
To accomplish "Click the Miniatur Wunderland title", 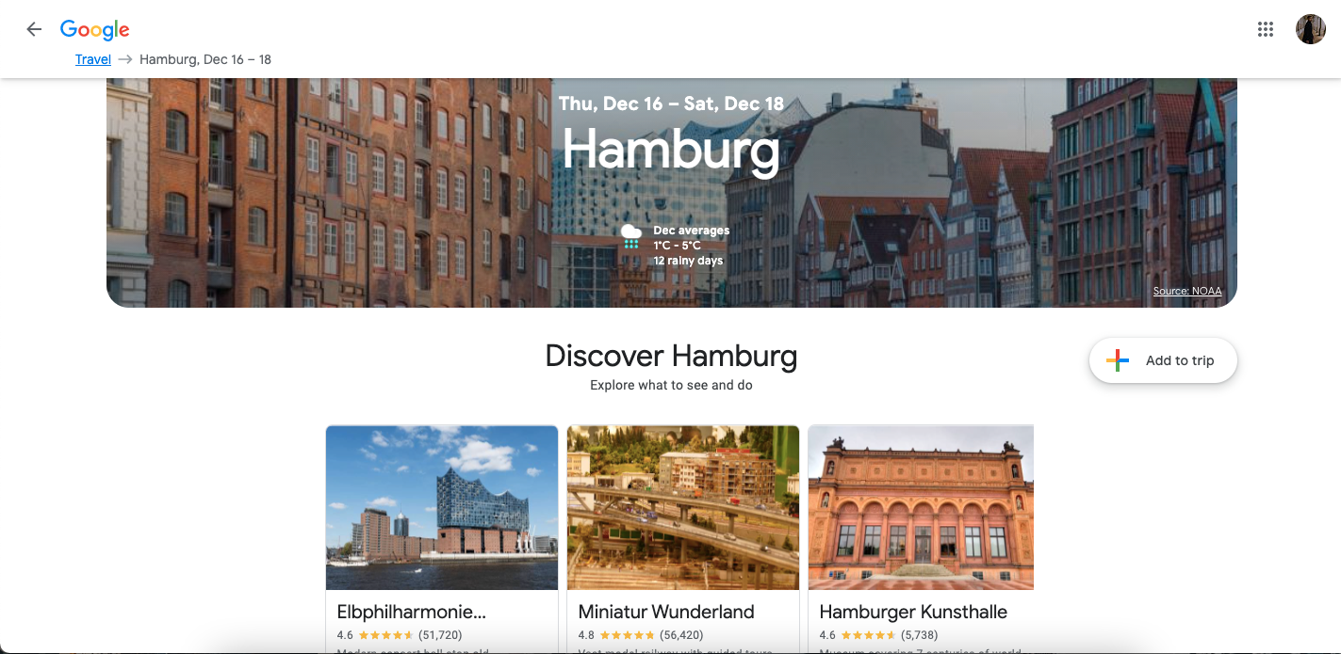I will click(x=666, y=612).
